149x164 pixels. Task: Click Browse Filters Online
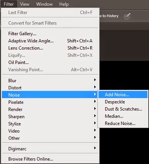point(50,159)
